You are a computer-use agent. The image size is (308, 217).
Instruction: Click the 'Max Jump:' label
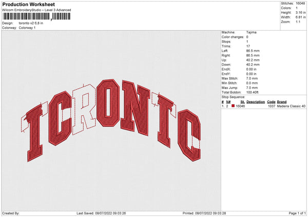(230, 88)
